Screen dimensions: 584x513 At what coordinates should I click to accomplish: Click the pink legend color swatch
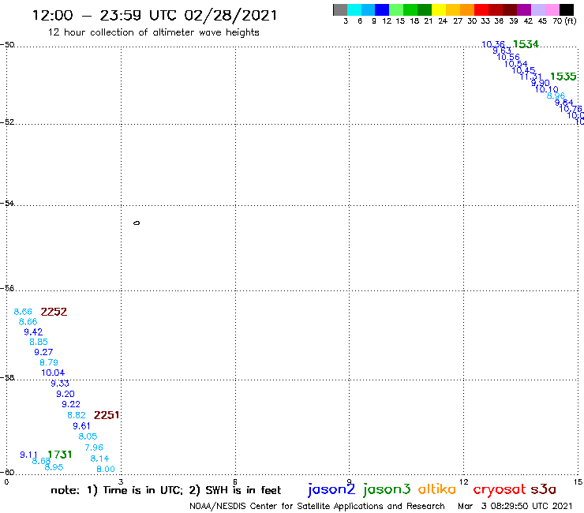[552, 10]
